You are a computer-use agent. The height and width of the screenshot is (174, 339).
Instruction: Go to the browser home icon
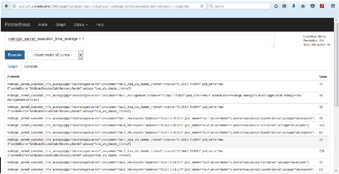[x=303, y=6]
